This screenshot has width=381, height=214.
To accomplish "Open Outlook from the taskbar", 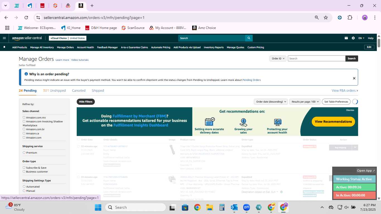I will point(234,207).
